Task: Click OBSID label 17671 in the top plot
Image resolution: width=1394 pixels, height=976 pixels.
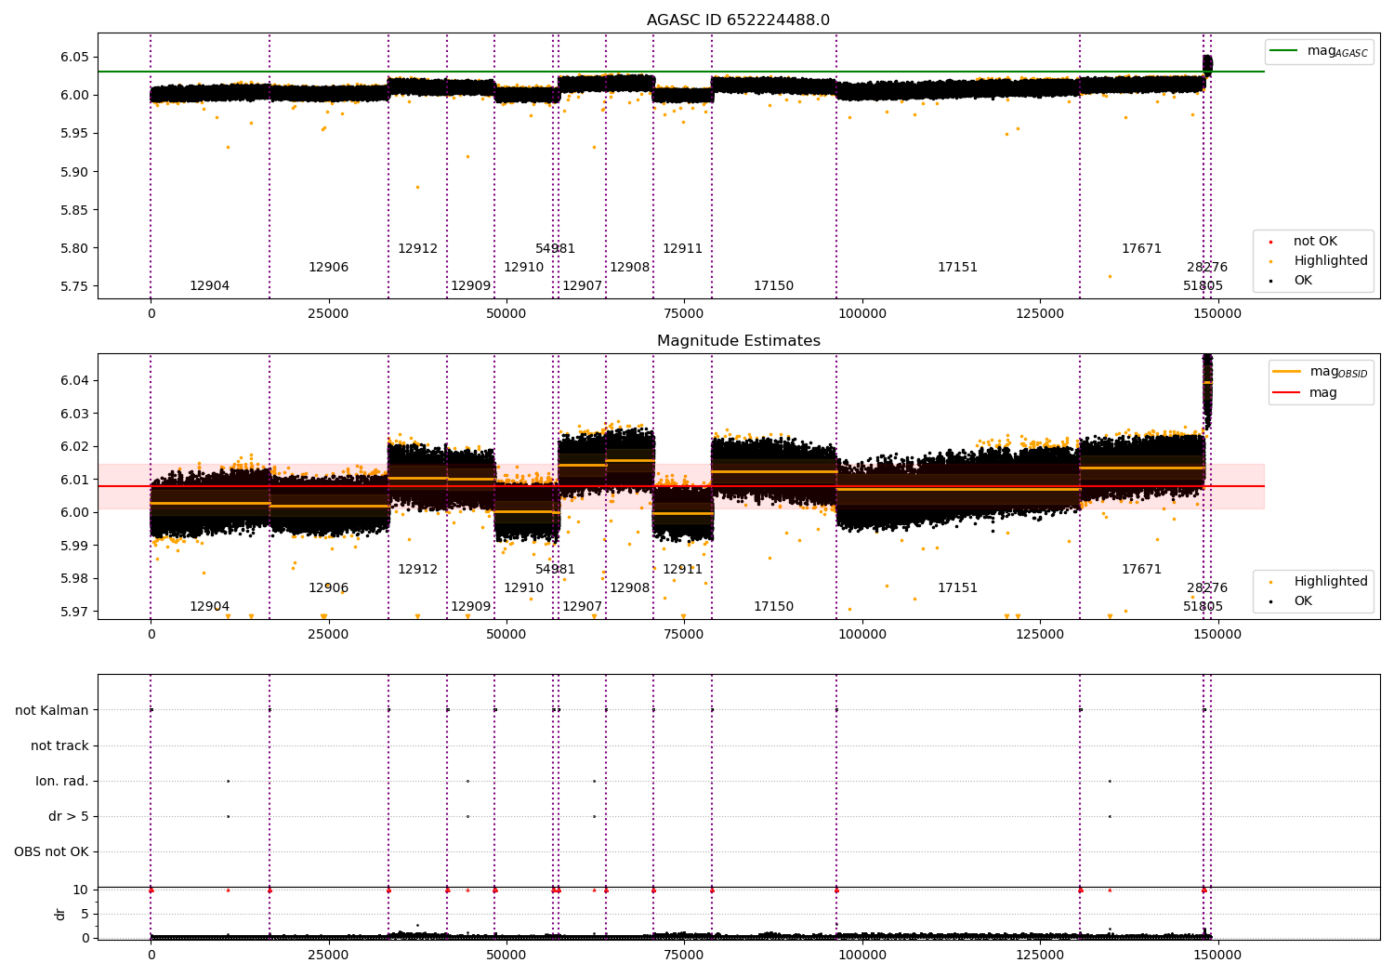Action: [x=1141, y=249]
